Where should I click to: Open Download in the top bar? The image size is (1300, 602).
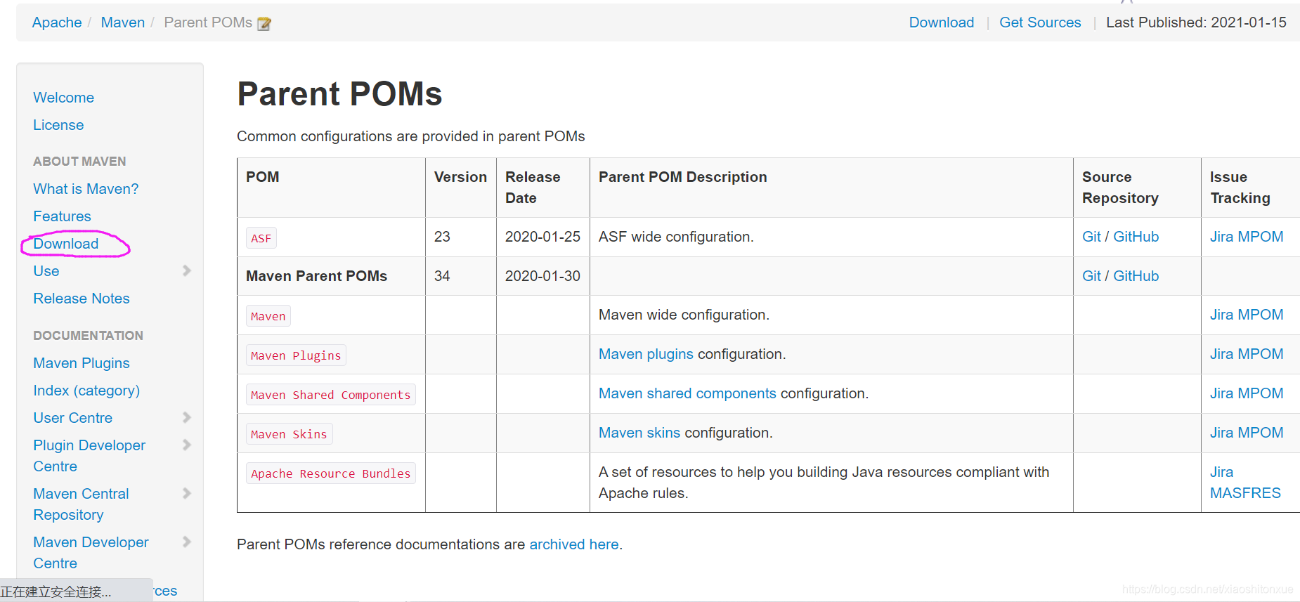click(942, 22)
